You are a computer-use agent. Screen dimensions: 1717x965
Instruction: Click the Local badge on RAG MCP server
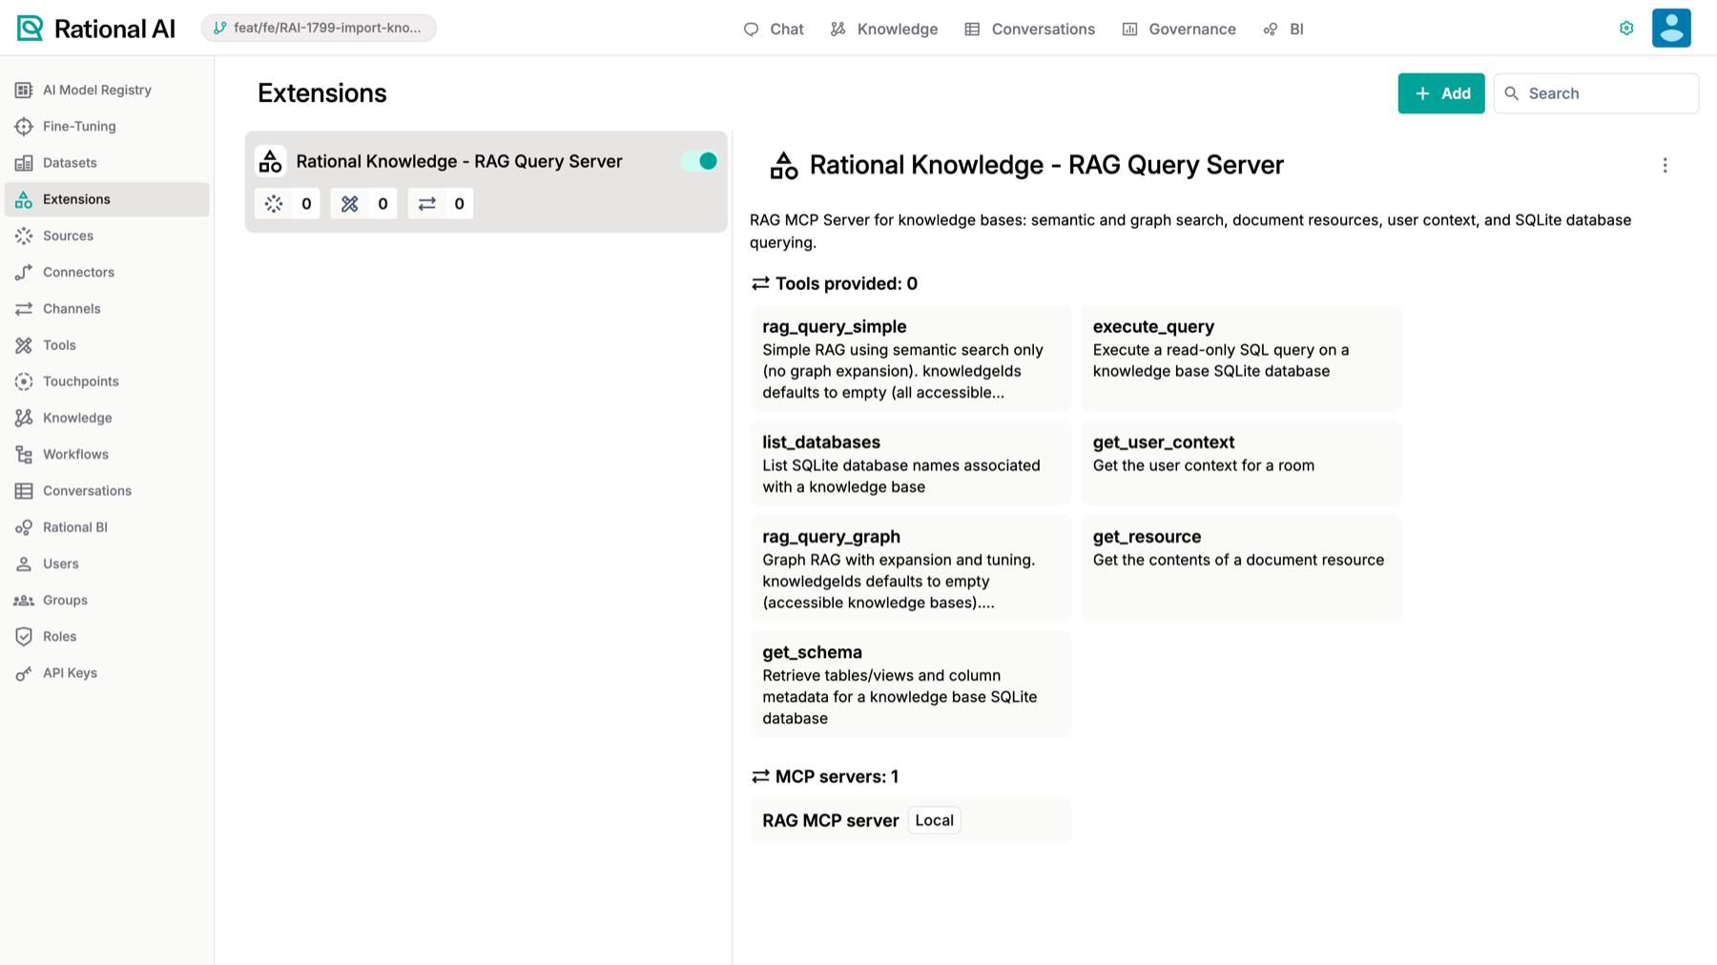point(934,820)
